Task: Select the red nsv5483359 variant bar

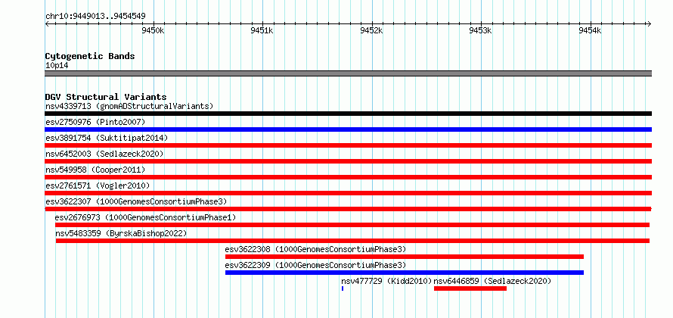Action: pyautogui.click(x=352, y=241)
